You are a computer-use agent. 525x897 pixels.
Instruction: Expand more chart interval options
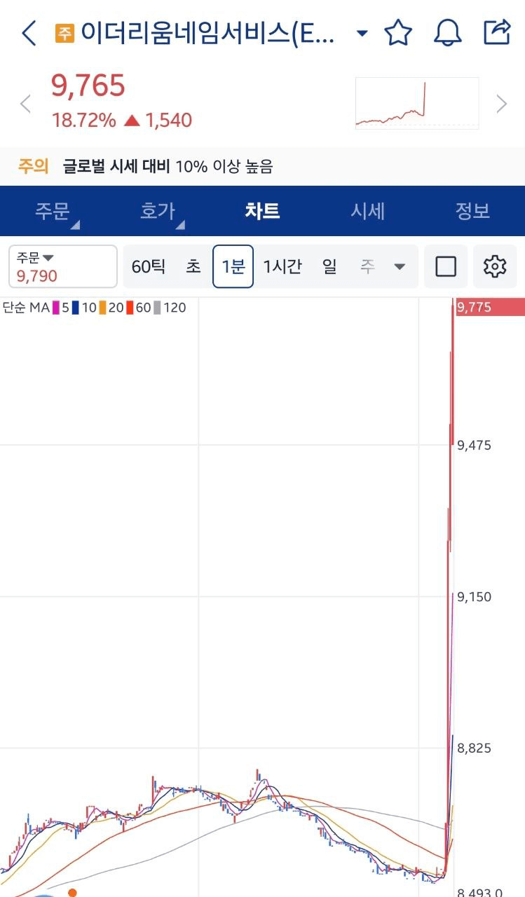pyautogui.click(x=400, y=266)
